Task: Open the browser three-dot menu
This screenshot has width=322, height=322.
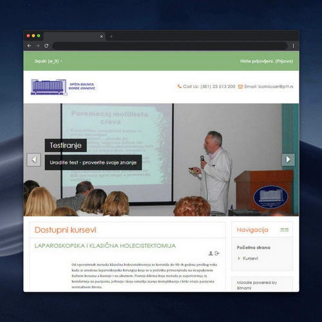Action: point(294,46)
